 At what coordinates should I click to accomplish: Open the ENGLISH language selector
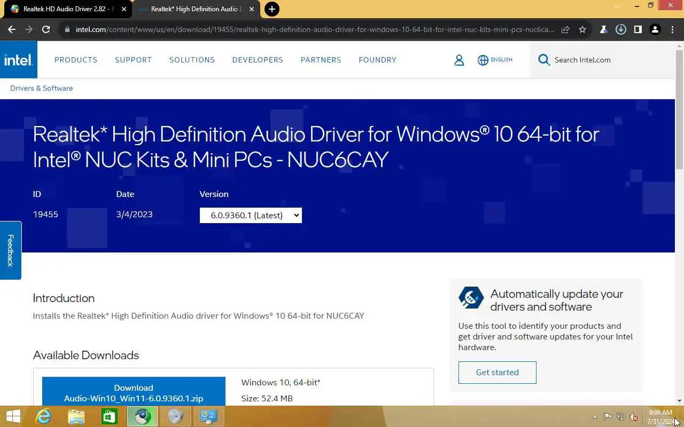tap(495, 60)
